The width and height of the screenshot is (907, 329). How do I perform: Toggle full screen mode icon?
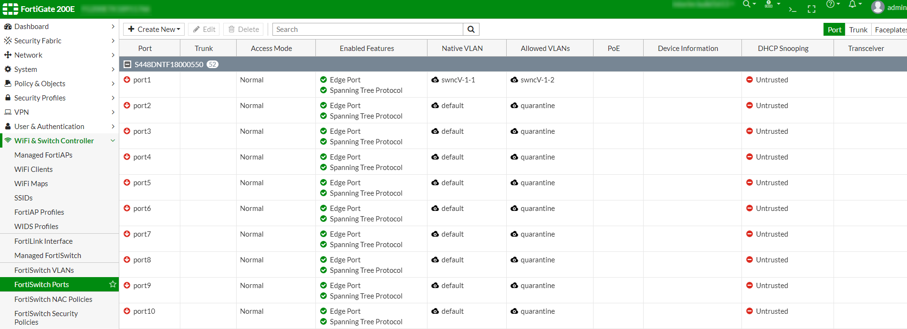click(812, 9)
